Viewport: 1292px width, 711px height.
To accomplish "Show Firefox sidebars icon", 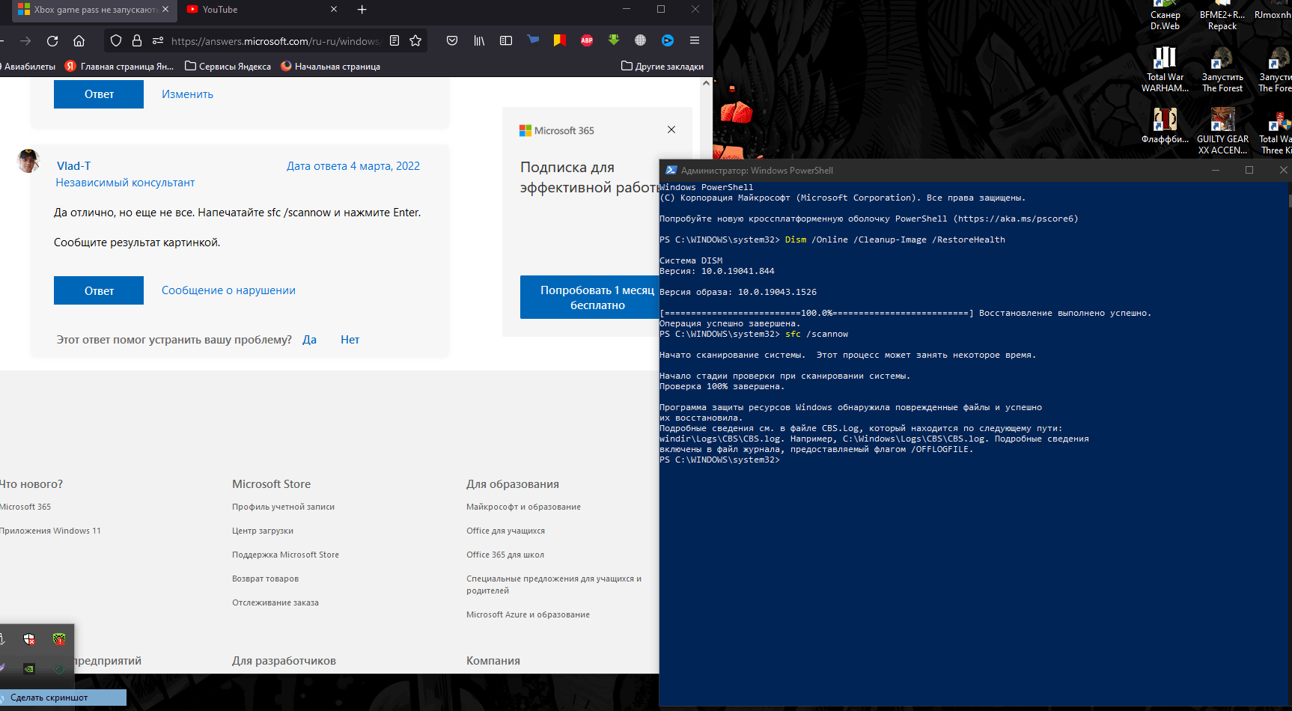I will (x=506, y=40).
